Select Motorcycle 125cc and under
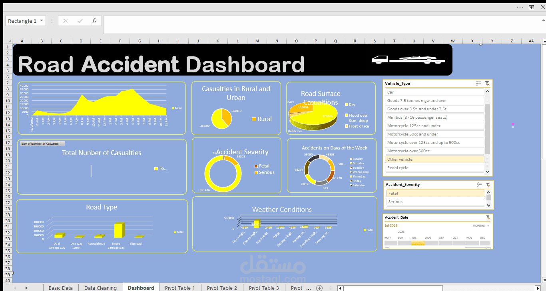 (x=434, y=126)
